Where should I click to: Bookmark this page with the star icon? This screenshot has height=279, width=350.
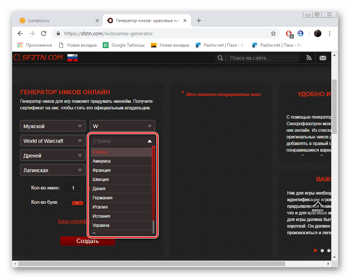[x=273, y=33]
